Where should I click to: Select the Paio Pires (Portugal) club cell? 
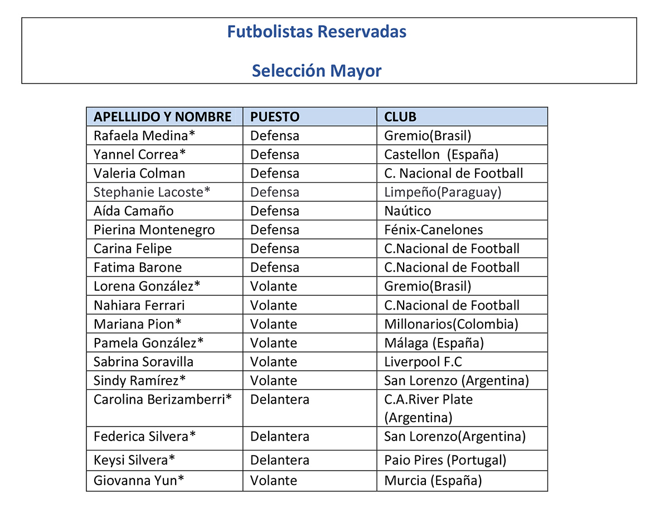point(462,461)
